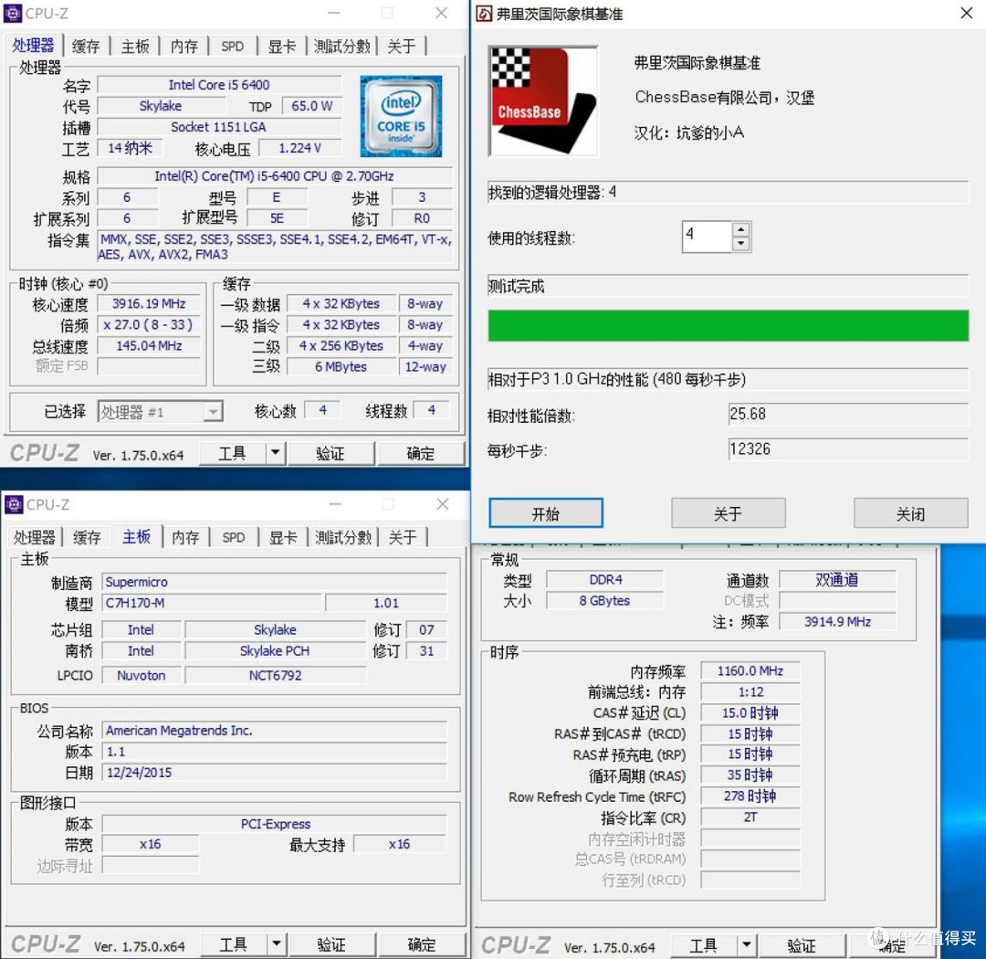Click the Intel Core i5 logo badge
Screen dimensions: 986x959
pyautogui.click(x=401, y=116)
